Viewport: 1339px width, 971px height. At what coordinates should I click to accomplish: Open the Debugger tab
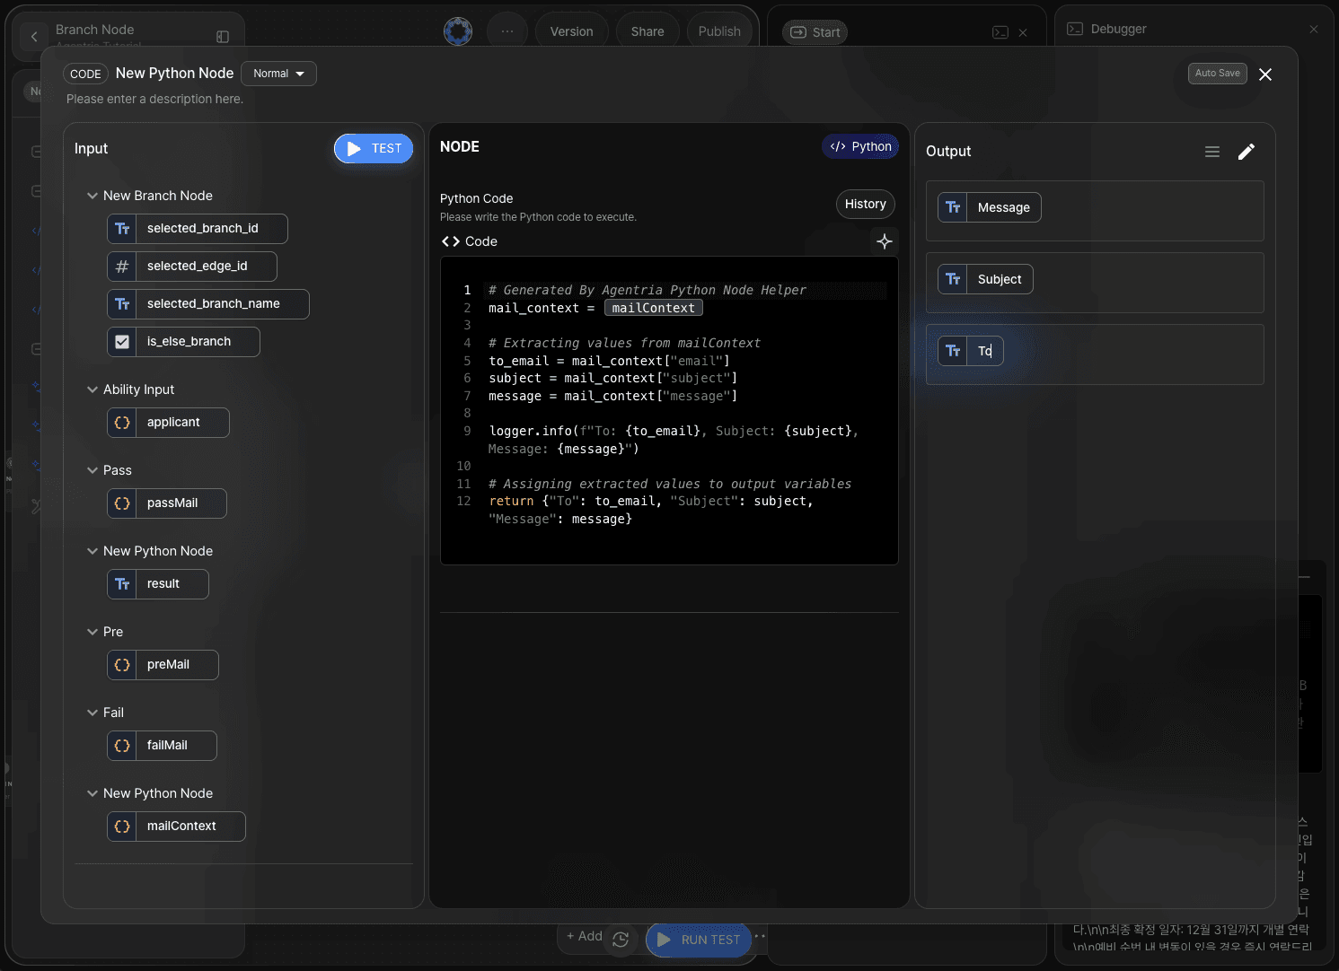[1106, 29]
